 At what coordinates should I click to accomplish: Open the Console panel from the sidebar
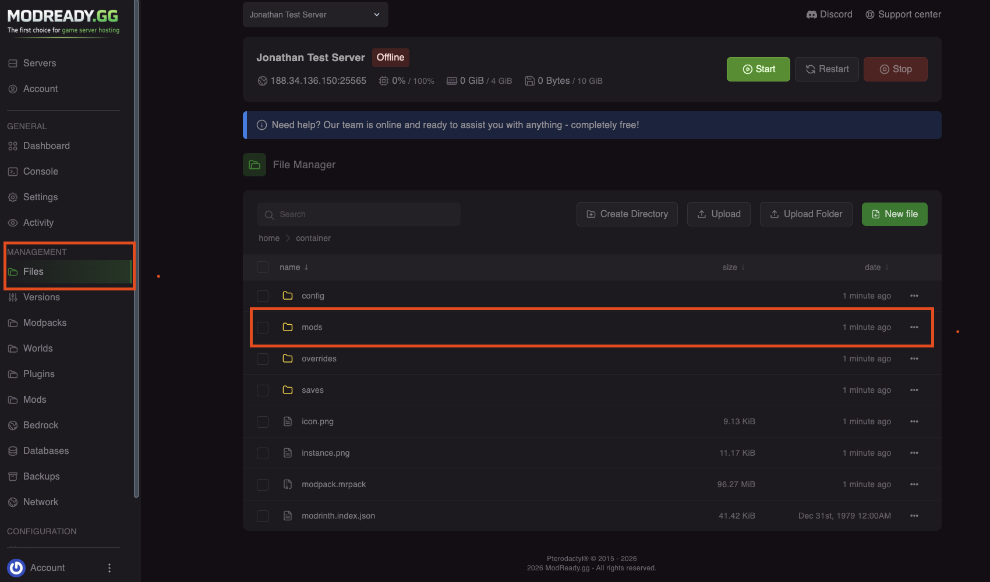point(41,171)
